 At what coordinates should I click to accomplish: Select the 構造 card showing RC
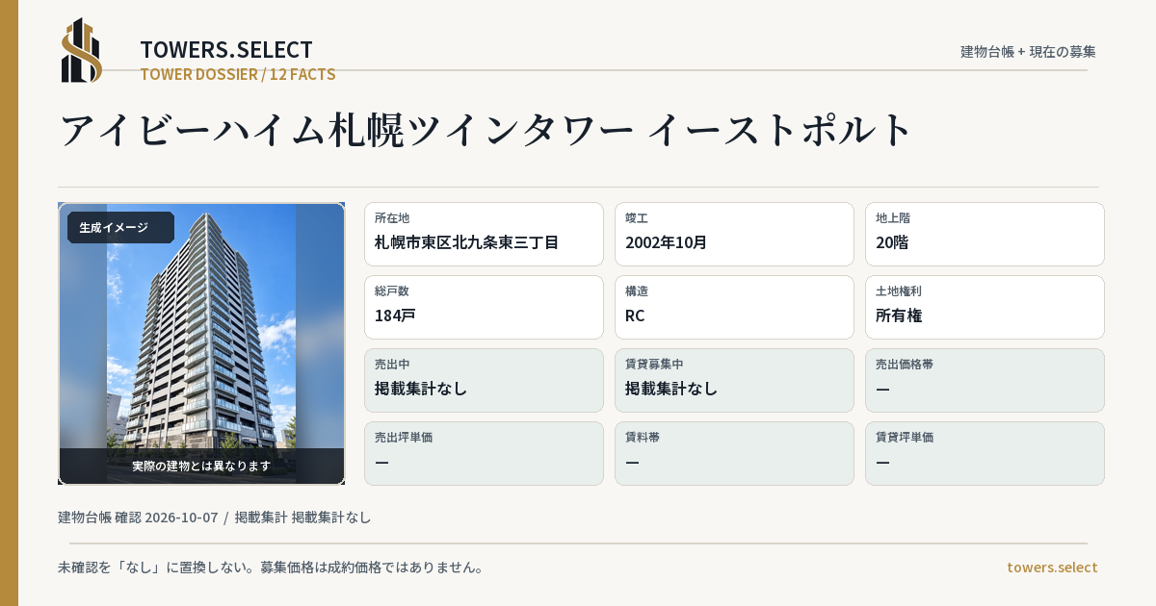click(734, 307)
